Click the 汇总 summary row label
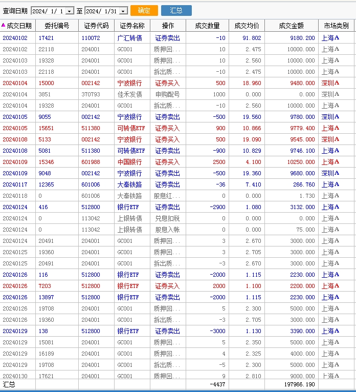Viewport: 356px width, 392px height. point(9,384)
